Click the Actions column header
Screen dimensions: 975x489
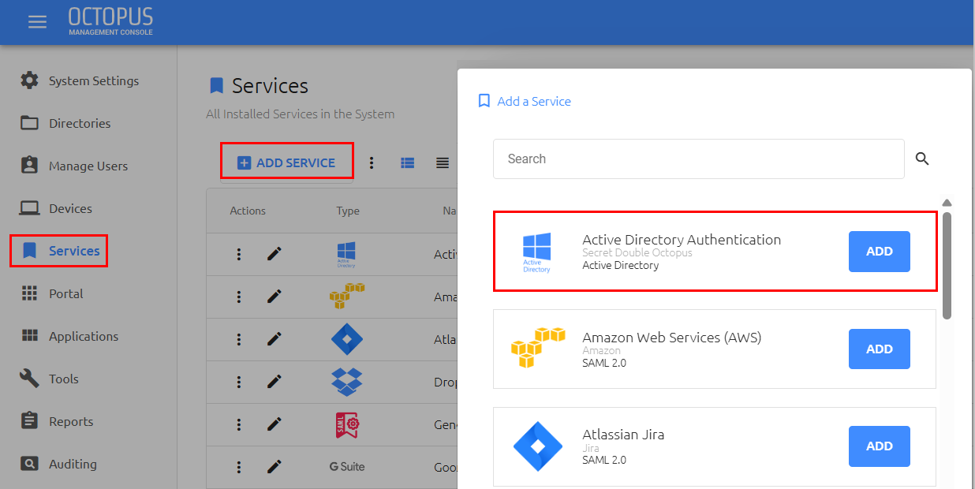click(248, 211)
